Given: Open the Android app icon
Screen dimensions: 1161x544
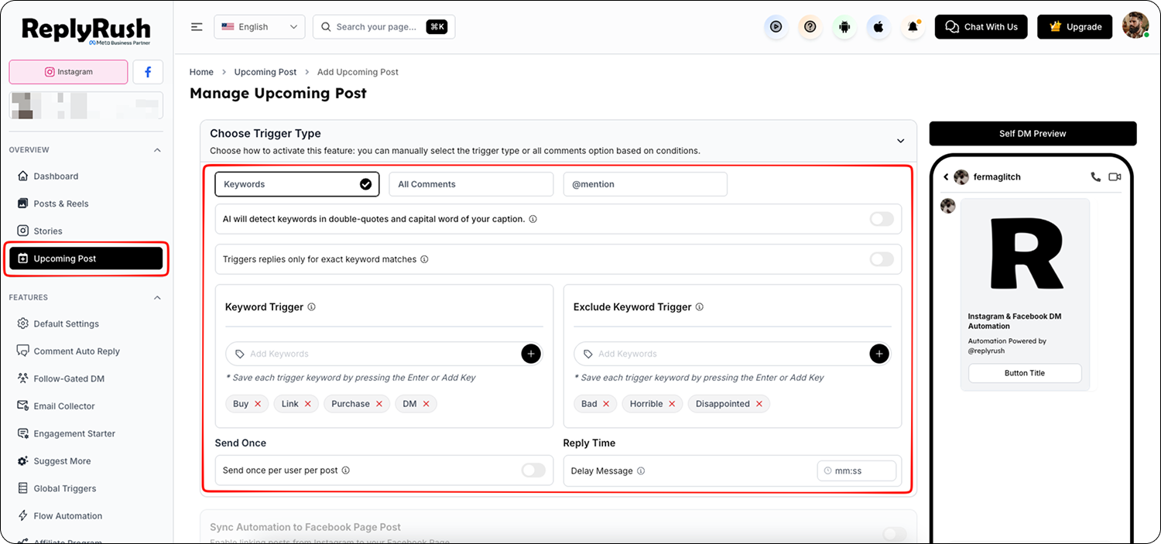Looking at the screenshot, I should point(844,26).
